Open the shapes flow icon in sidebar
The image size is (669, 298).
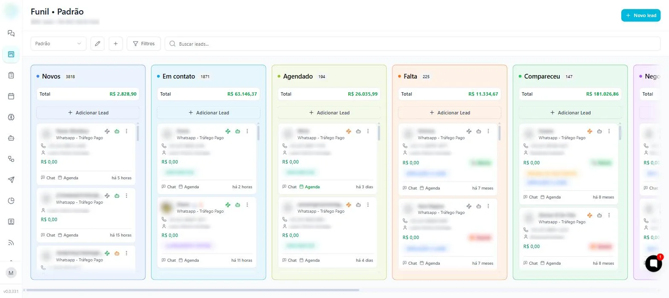(11, 159)
